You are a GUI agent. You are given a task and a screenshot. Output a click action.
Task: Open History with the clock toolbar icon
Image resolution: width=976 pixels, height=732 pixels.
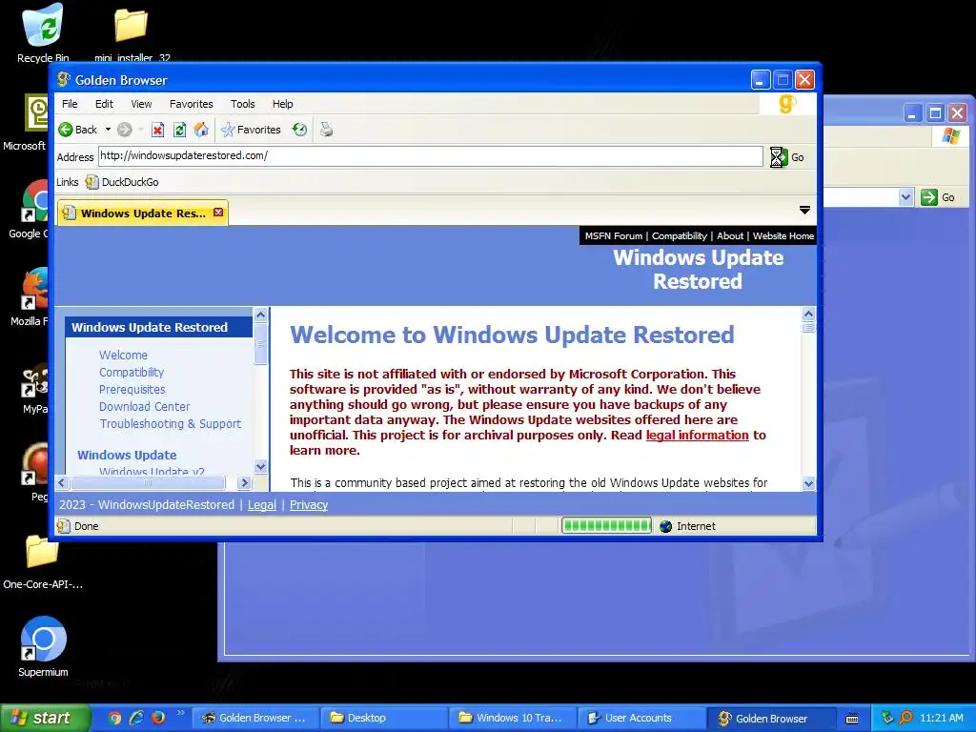[300, 130]
